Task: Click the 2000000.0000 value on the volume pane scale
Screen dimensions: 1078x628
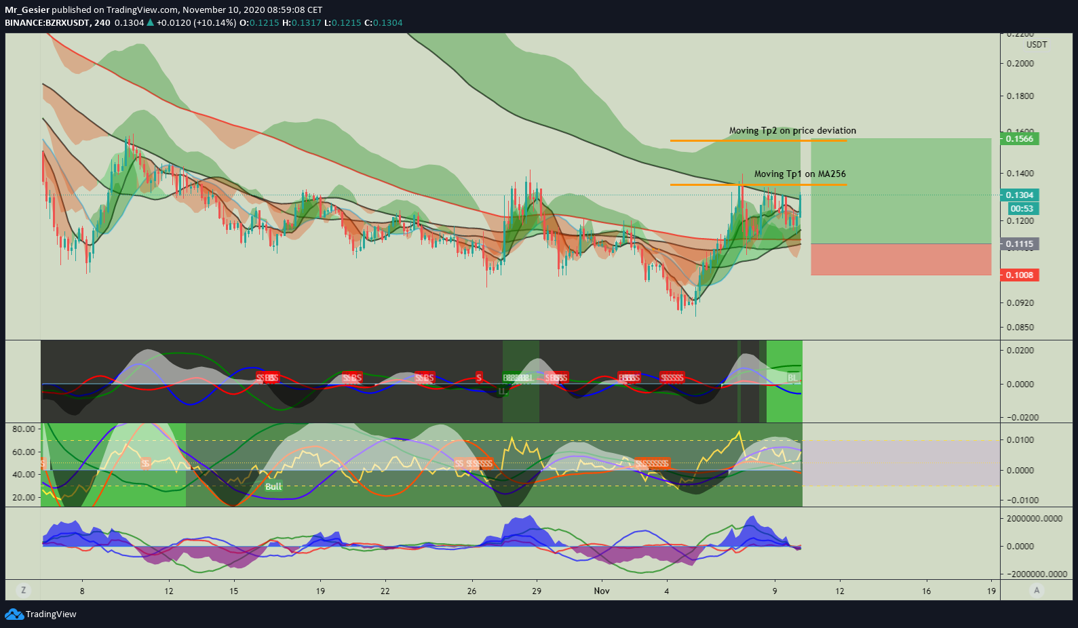Action: click(1034, 519)
